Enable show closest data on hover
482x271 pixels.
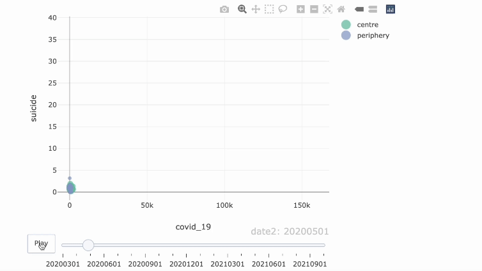pyautogui.click(x=359, y=9)
